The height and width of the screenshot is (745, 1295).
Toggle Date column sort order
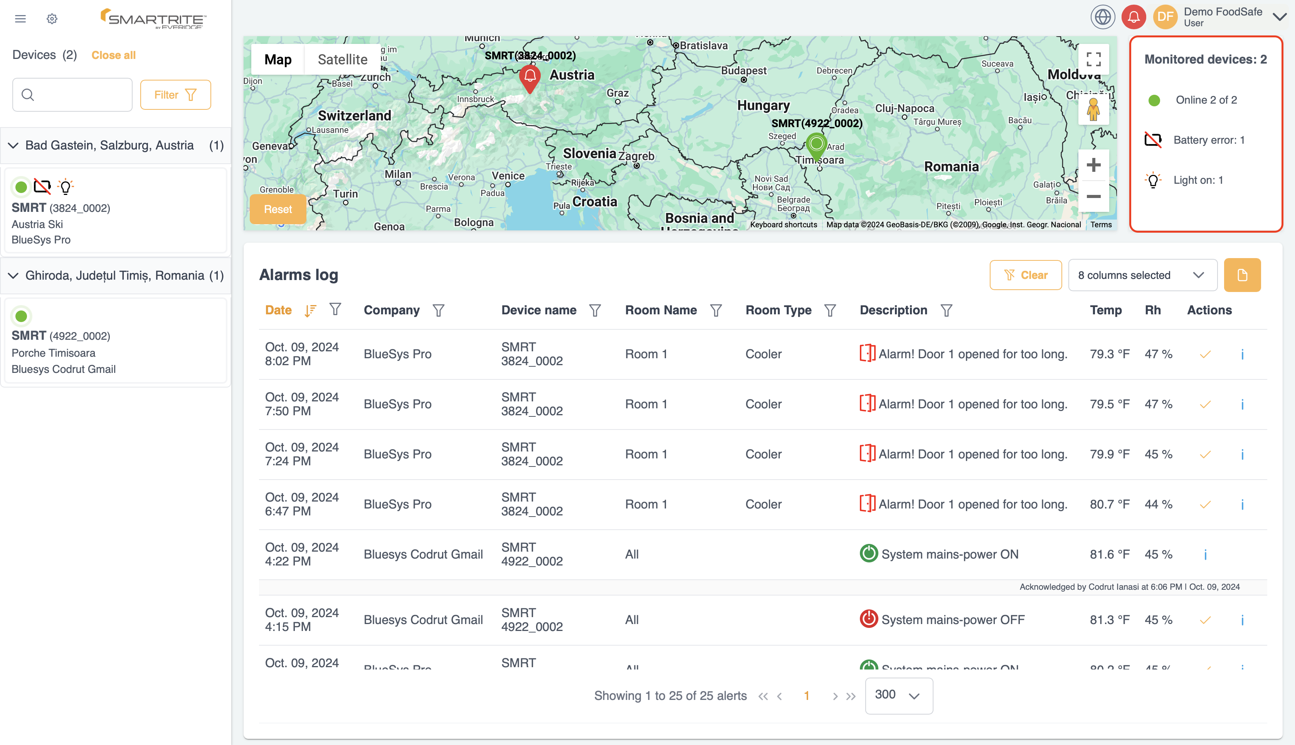[x=310, y=310]
